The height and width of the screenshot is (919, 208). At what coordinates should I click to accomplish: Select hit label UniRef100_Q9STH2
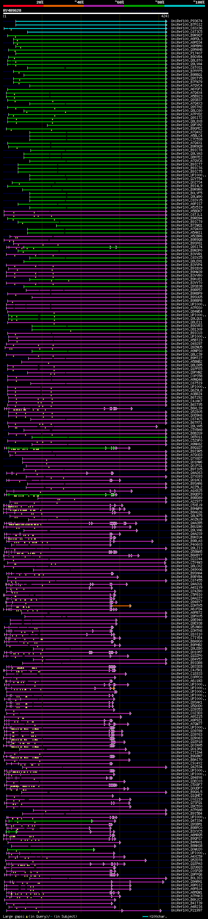(x=186, y=107)
